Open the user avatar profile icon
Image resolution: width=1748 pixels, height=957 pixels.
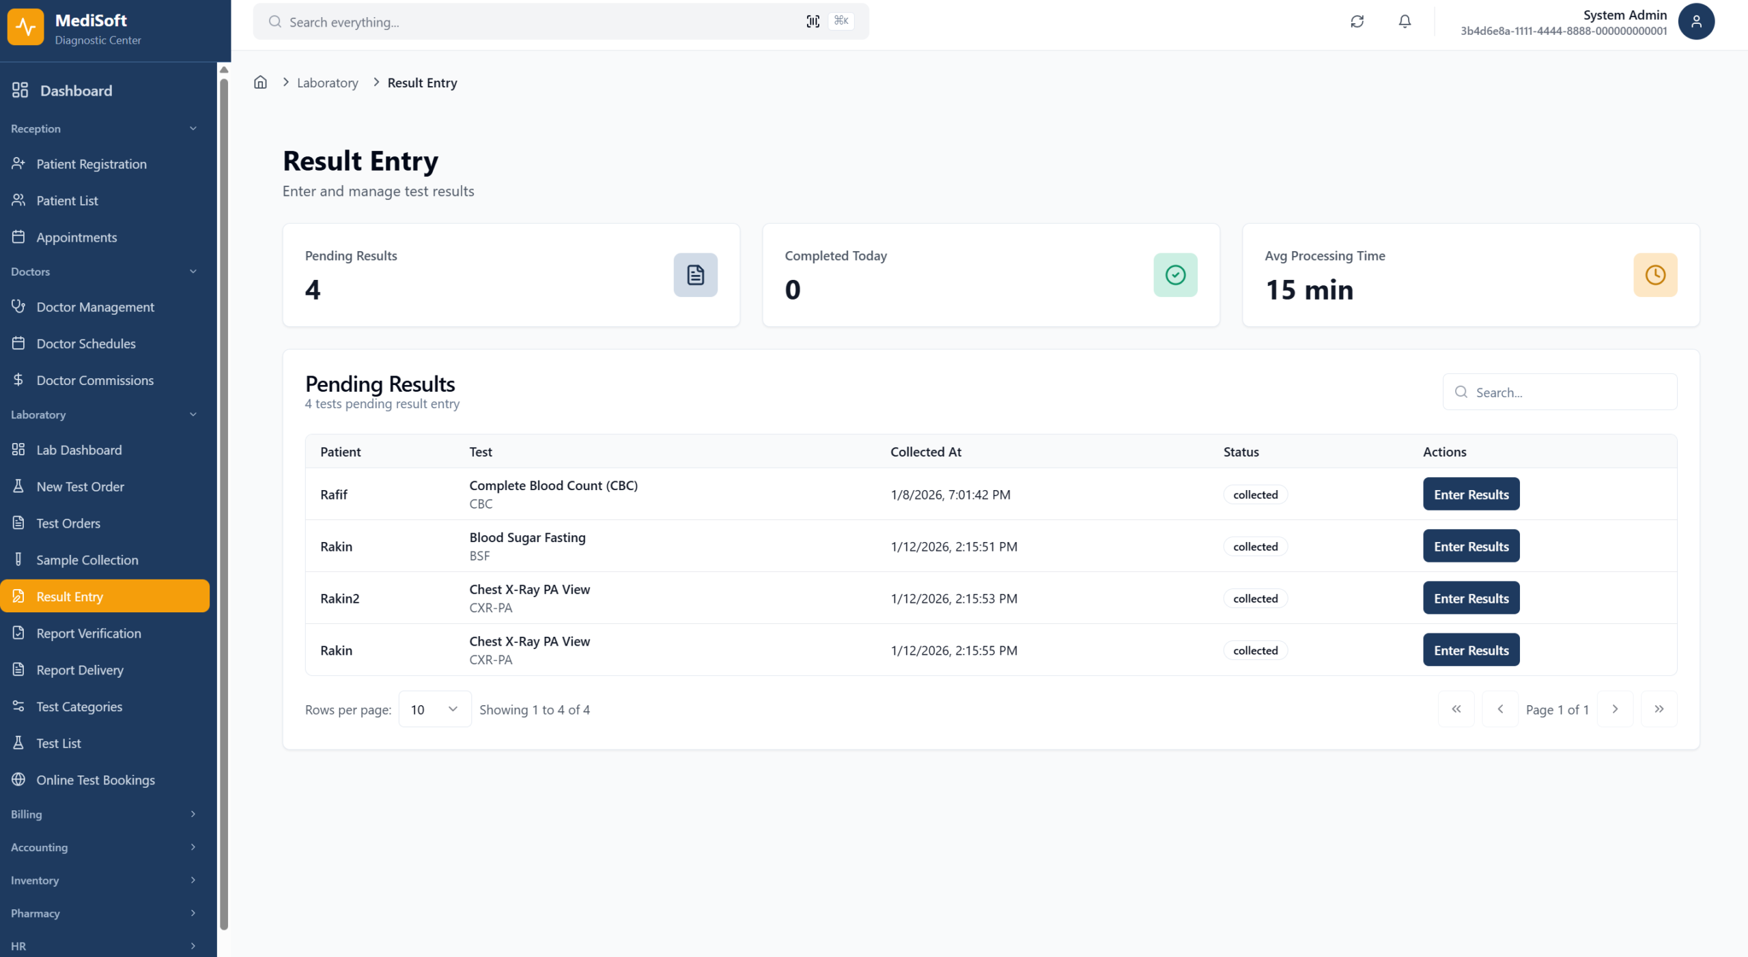[x=1695, y=21]
